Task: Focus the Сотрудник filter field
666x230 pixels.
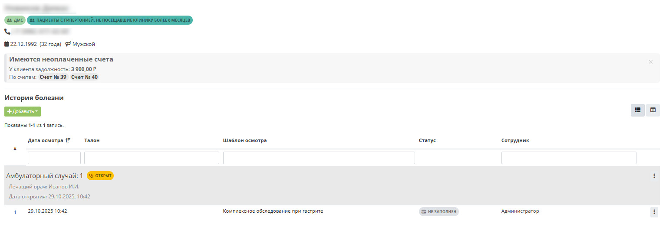Action: tap(568, 158)
